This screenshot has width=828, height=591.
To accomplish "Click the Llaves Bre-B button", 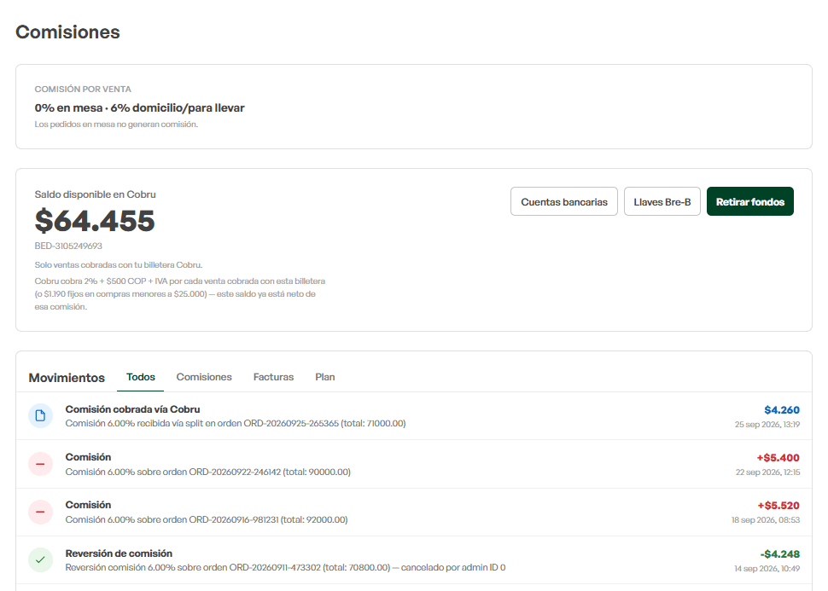I will tap(662, 201).
